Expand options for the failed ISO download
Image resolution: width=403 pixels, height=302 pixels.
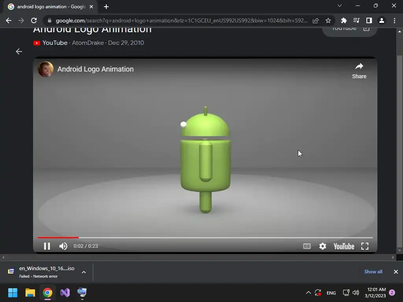click(84, 272)
